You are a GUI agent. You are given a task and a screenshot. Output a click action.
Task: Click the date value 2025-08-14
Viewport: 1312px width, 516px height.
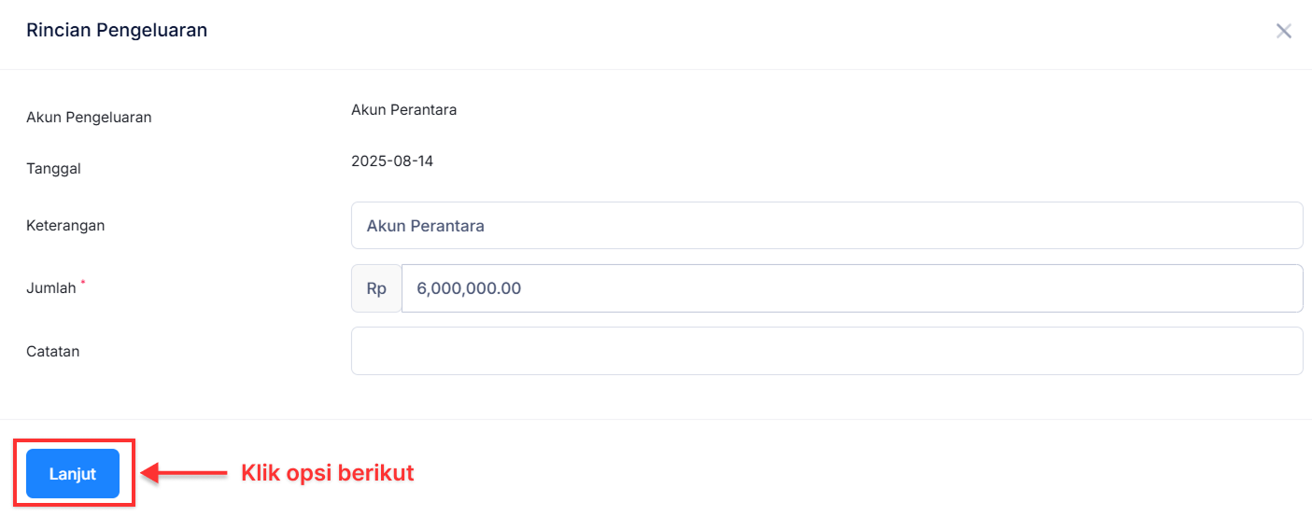(392, 161)
